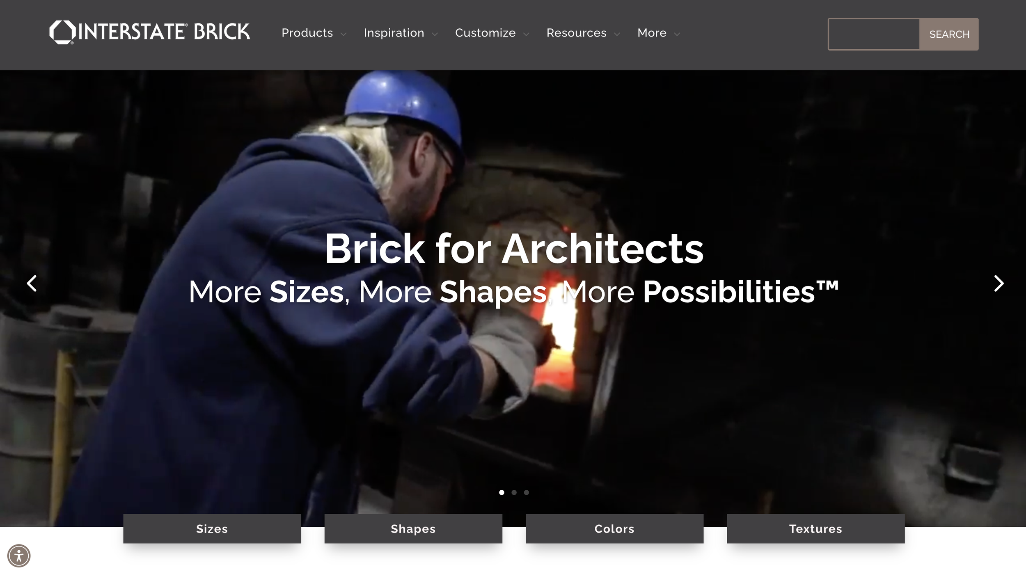Open the Shapes button
1026x574 pixels.
(x=413, y=529)
